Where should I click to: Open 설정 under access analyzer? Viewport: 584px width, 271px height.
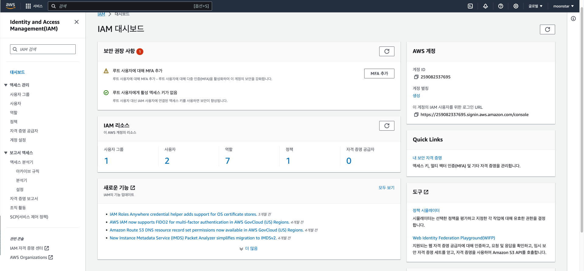tap(20, 190)
